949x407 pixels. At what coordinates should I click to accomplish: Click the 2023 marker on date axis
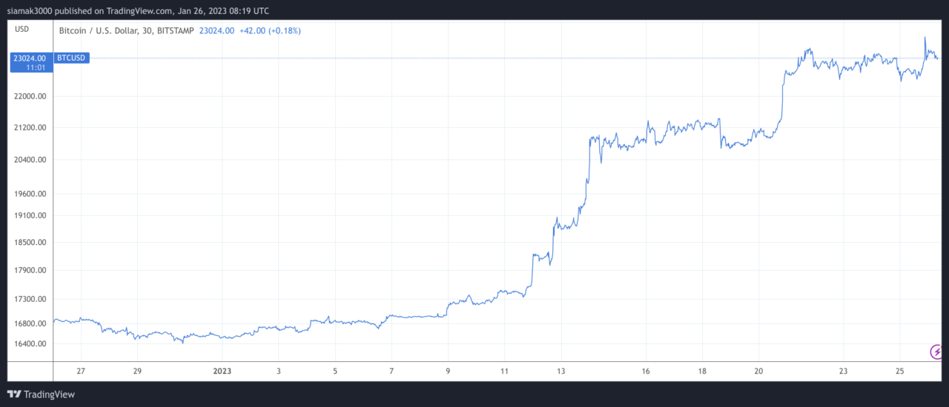(222, 371)
